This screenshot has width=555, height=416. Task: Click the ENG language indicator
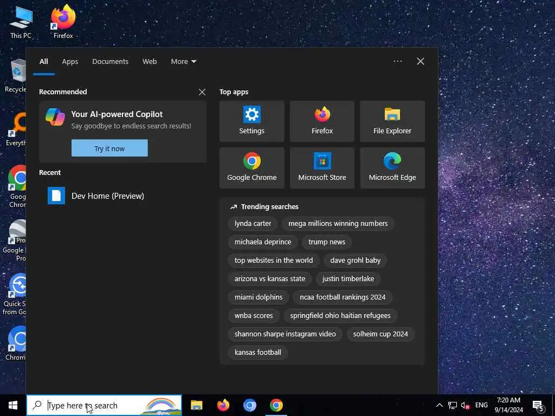(481, 405)
